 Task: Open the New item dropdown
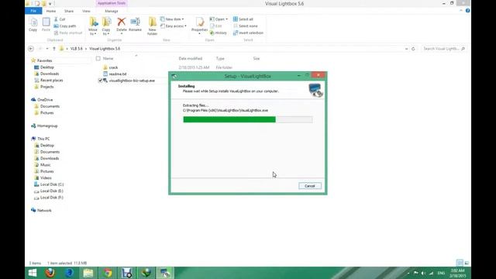click(x=172, y=19)
